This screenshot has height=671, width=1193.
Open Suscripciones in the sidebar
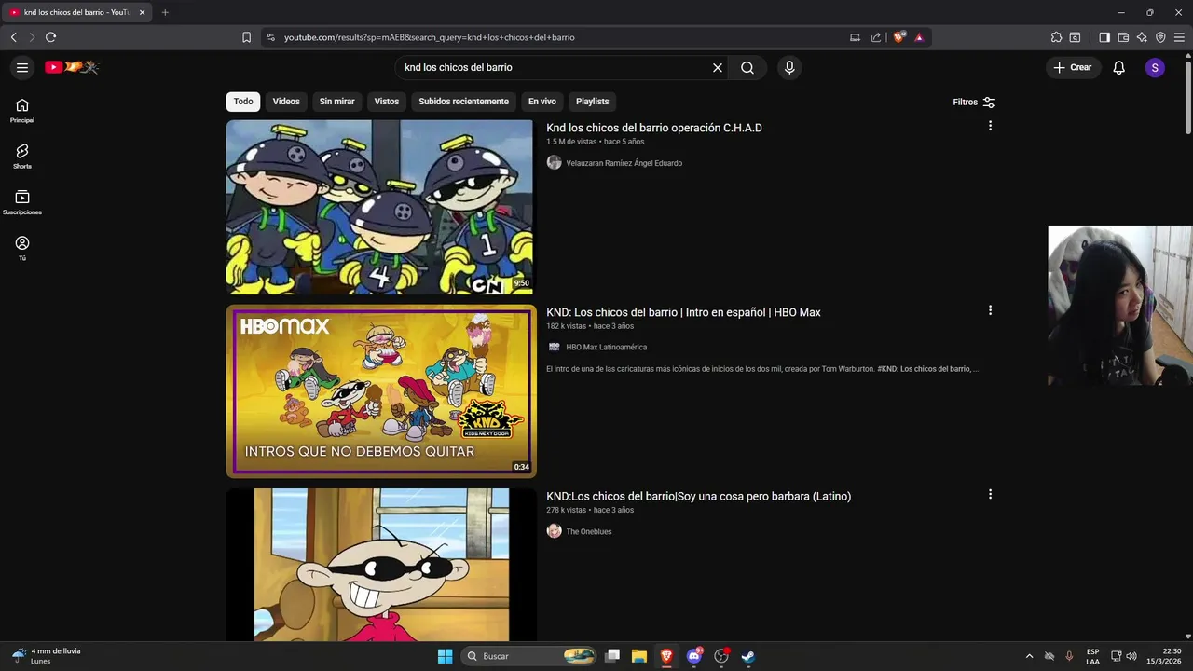tap(22, 202)
